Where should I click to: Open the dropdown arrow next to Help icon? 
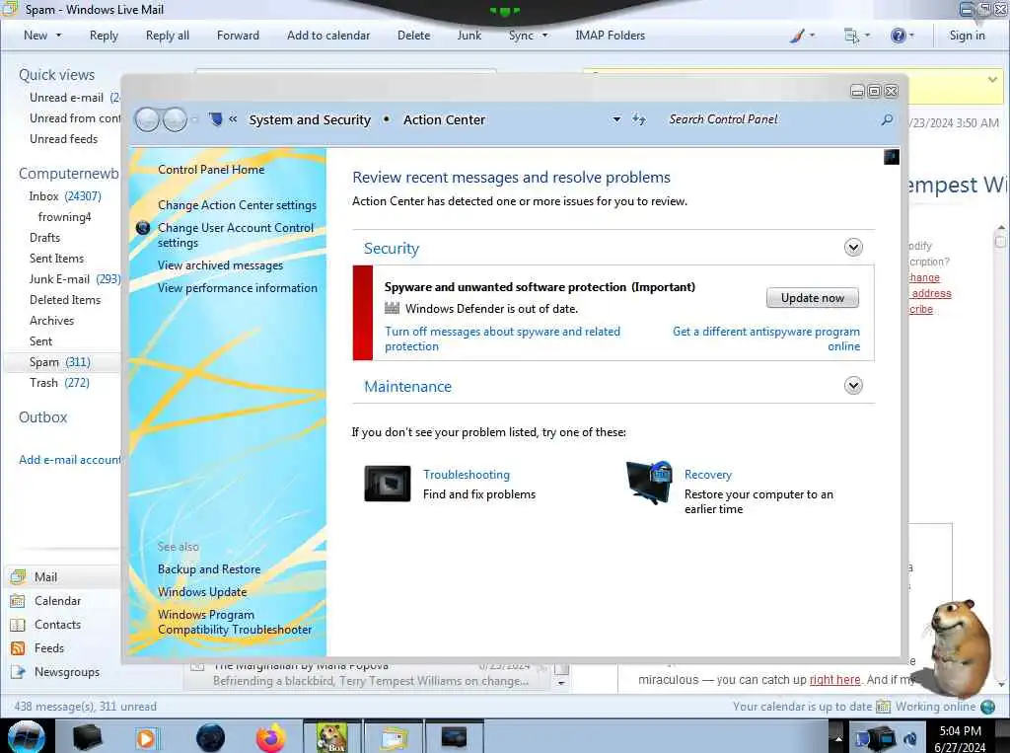coord(911,36)
